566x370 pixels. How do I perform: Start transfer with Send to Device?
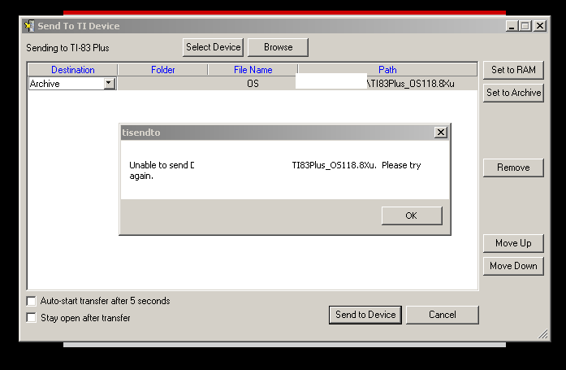[x=365, y=315]
